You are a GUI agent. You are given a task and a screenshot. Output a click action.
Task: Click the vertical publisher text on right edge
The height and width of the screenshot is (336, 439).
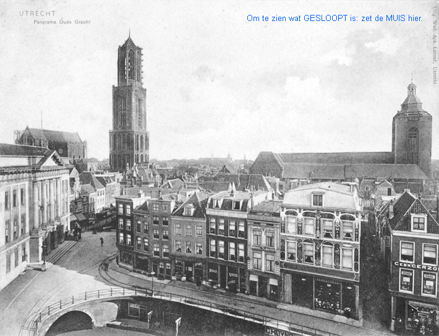click(x=433, y=45)
